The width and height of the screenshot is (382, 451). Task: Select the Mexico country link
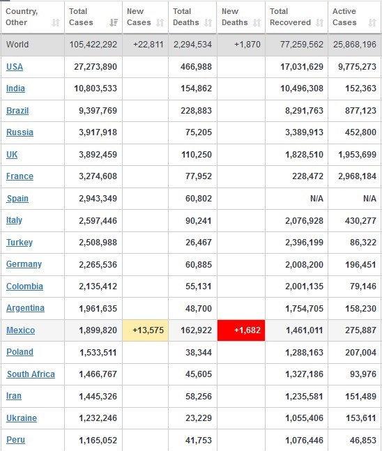(20, 330)
